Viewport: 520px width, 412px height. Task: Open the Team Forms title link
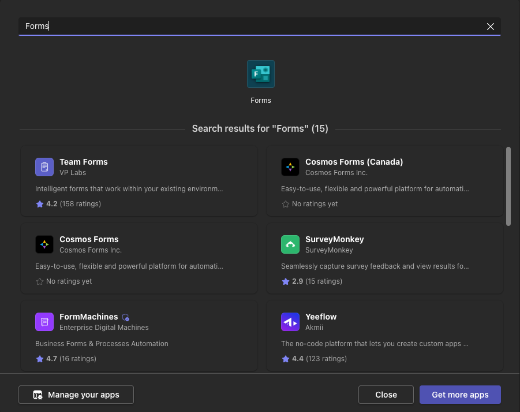point(84,162)
